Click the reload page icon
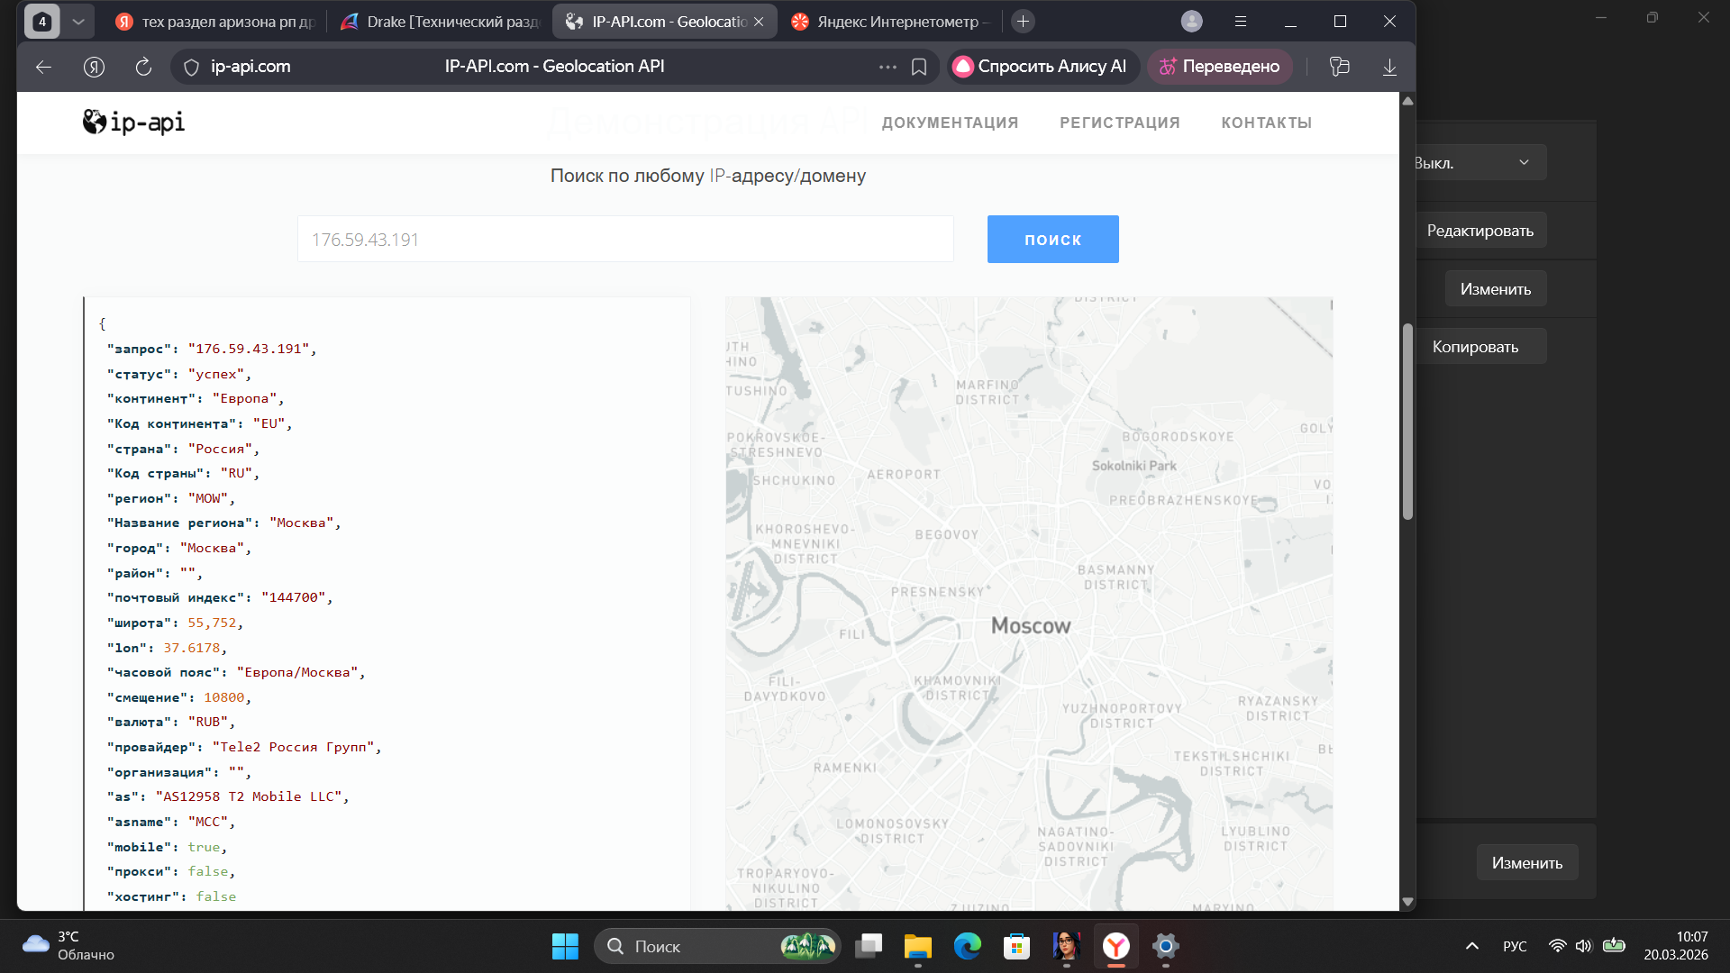This screenshot has height=973, width=1730. [x=143, y=67]
